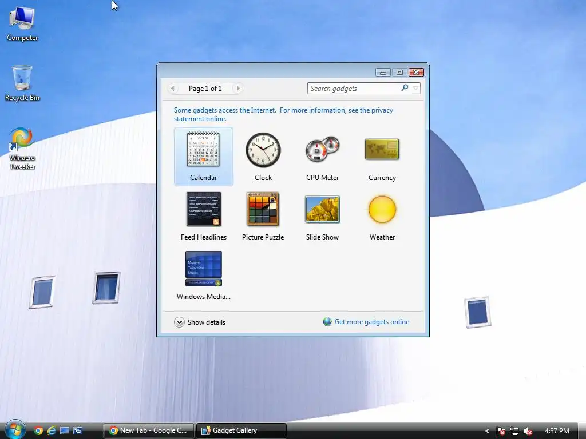Viewport: 586px width, 439px height.
Task: Open the Windows Start orb
Action: [x=15, y=430]
